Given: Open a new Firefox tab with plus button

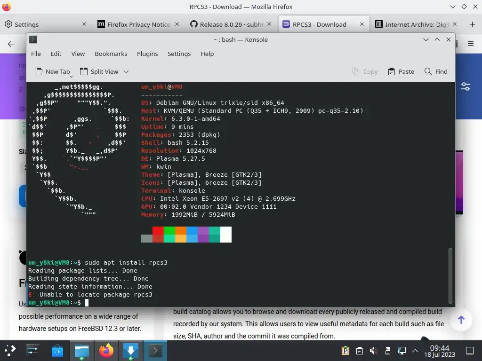Looking at the screenshot, I should (473, 24).
